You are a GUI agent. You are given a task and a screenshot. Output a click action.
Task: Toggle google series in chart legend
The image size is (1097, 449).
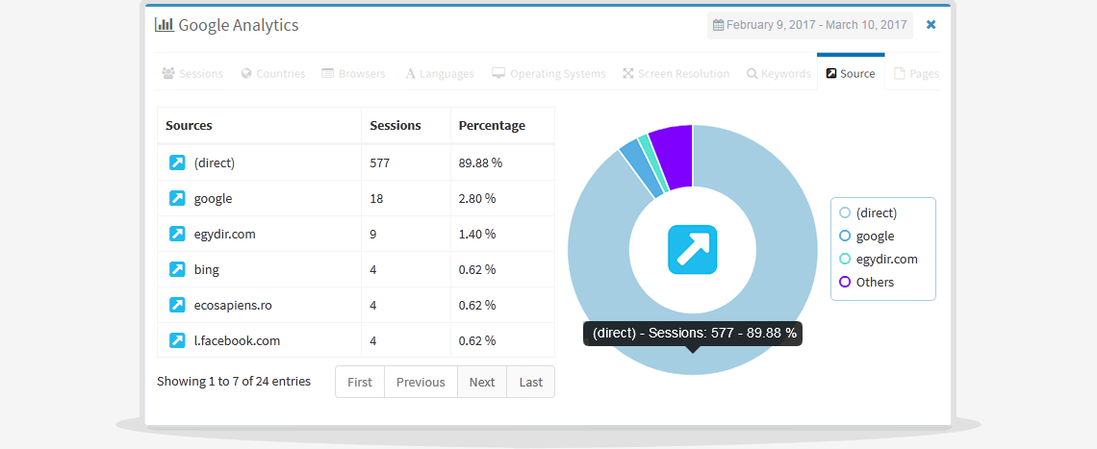pos(866,236)
